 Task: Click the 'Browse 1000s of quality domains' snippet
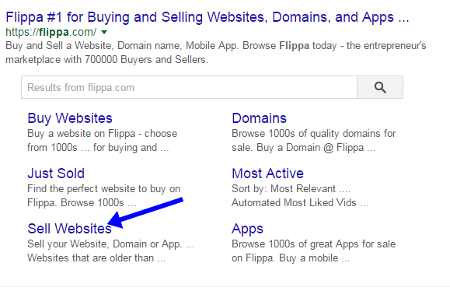[x=314, y=141]
